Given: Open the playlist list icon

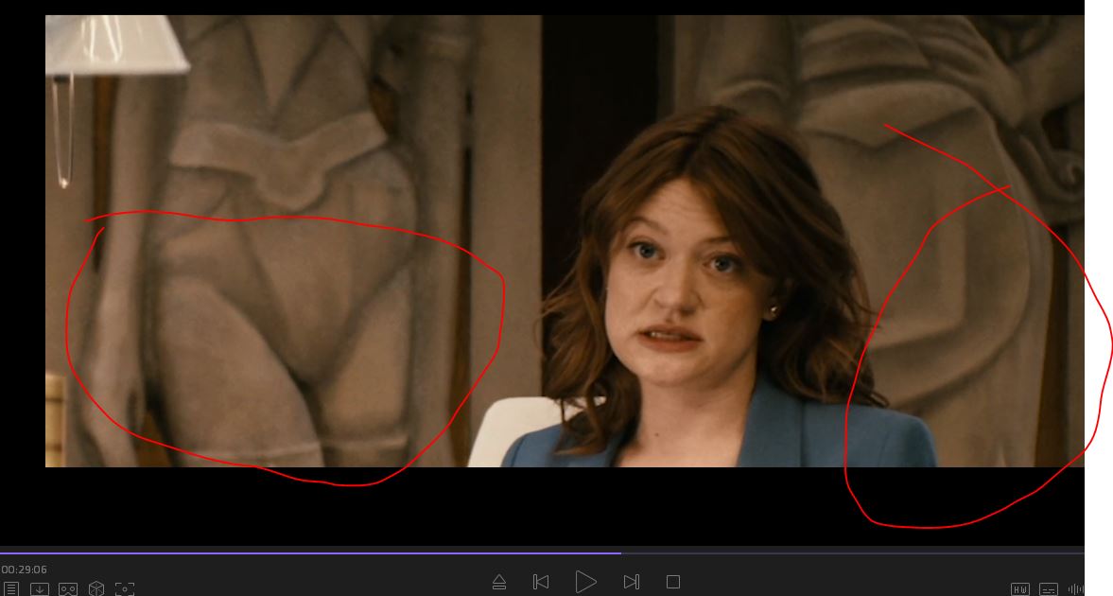Looking at the screenshot, I should 11,588.
